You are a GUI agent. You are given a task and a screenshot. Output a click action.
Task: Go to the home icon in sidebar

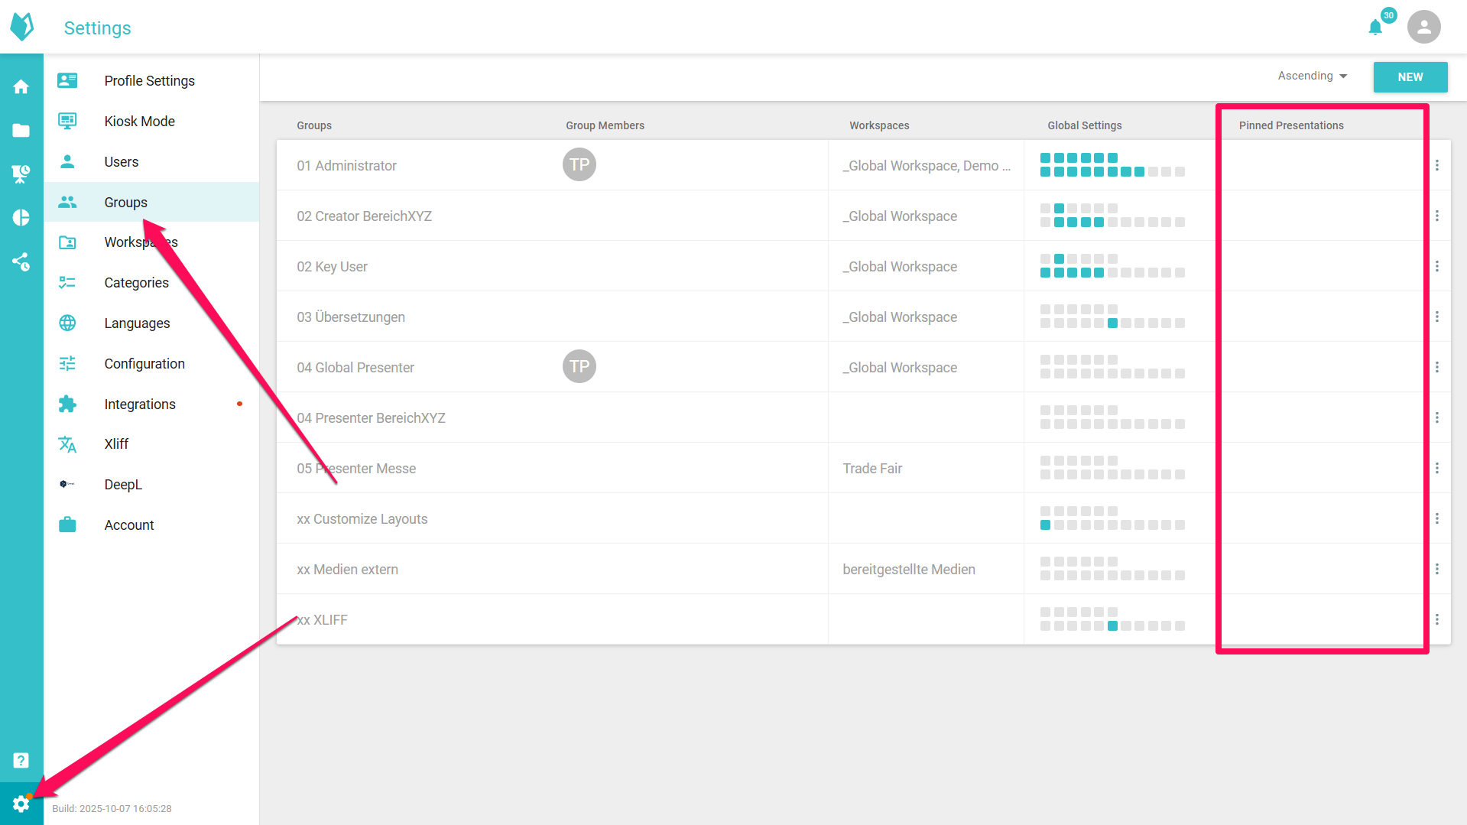[21, 87]
